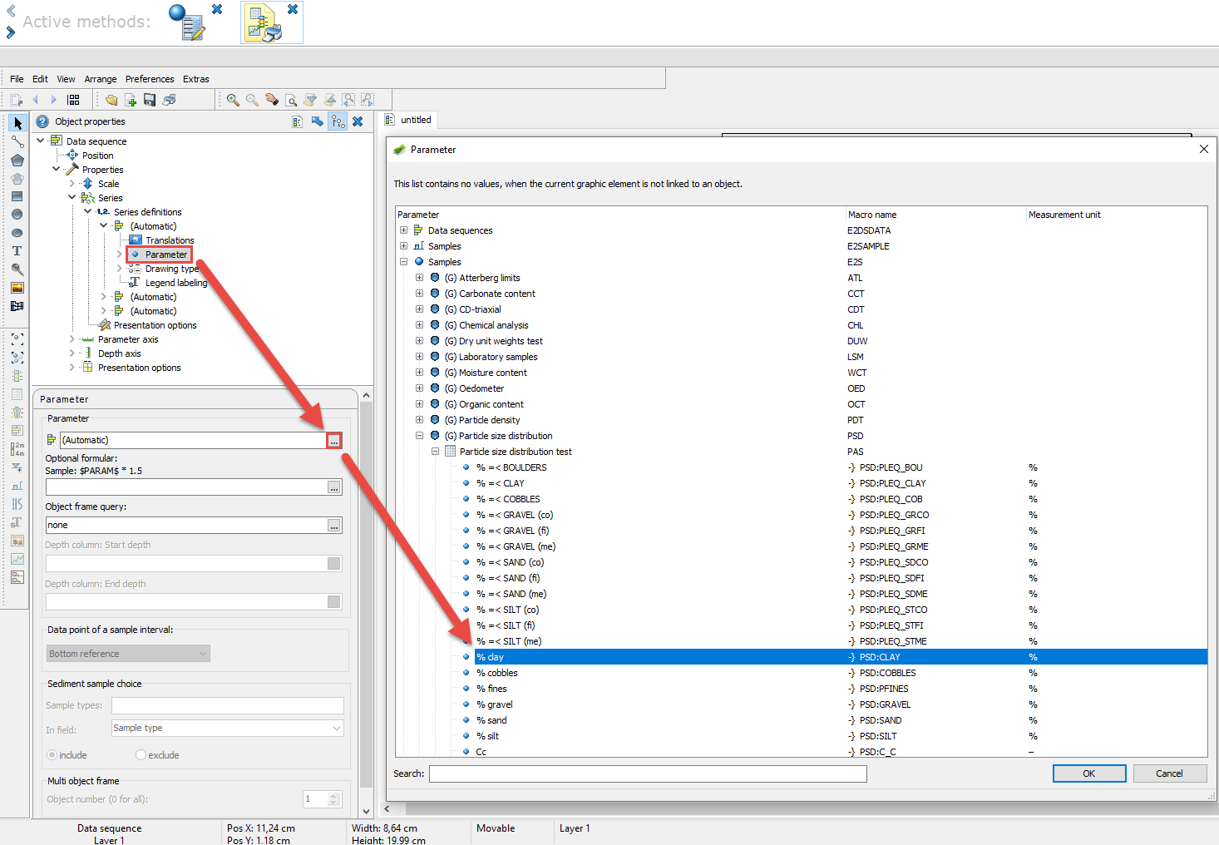The height and width of the screenshot is (845, 1219).
Task: Click the Object frame query field showing none
Action: 186,526
